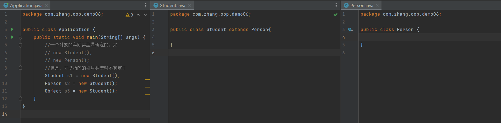Open tab options menu for Student.java pane
501x123 pixels.
click(336, 5)
